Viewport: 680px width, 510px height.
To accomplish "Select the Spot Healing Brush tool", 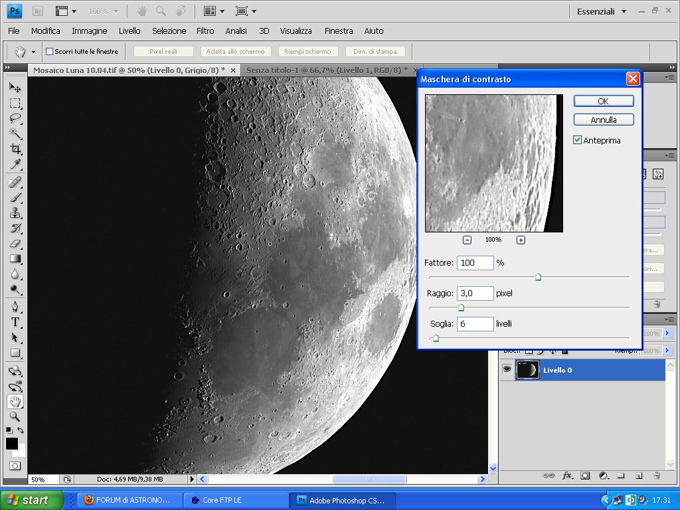I will (x=15, y=182).
